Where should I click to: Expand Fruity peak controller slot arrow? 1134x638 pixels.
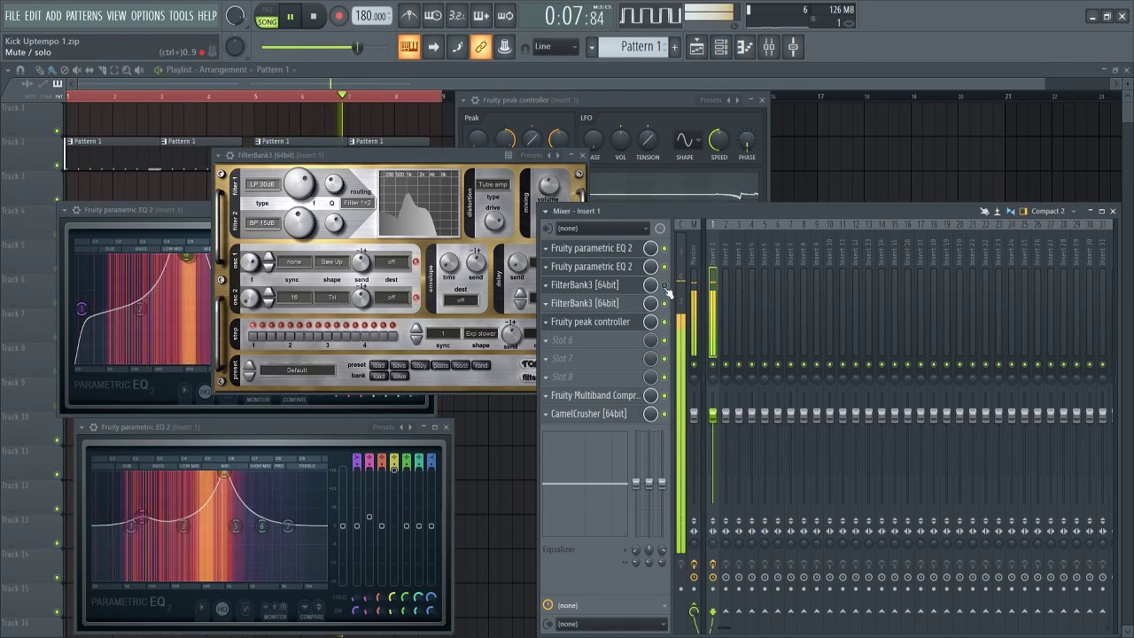(x=546, y=322)
